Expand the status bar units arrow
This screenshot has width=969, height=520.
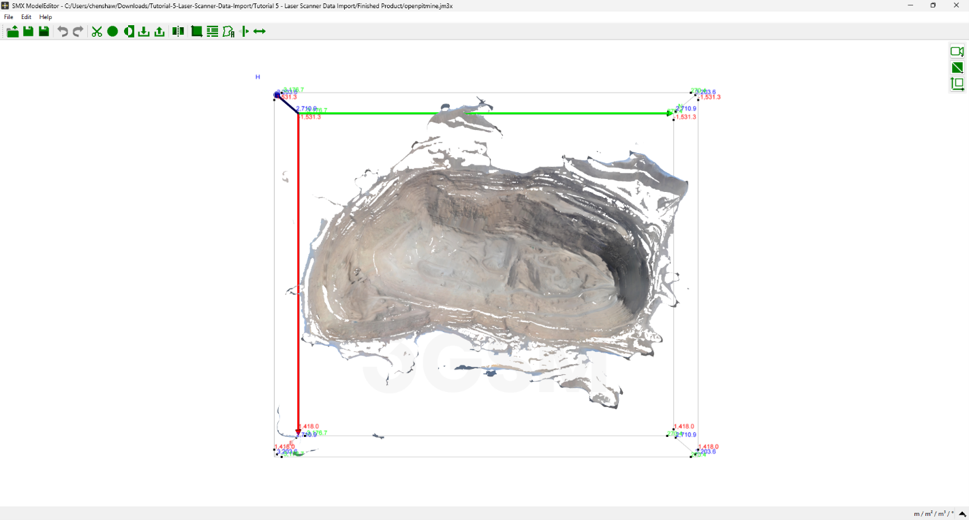962,514
